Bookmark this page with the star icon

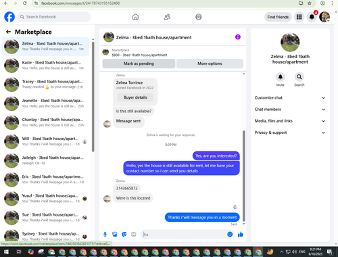pos(310,3)
